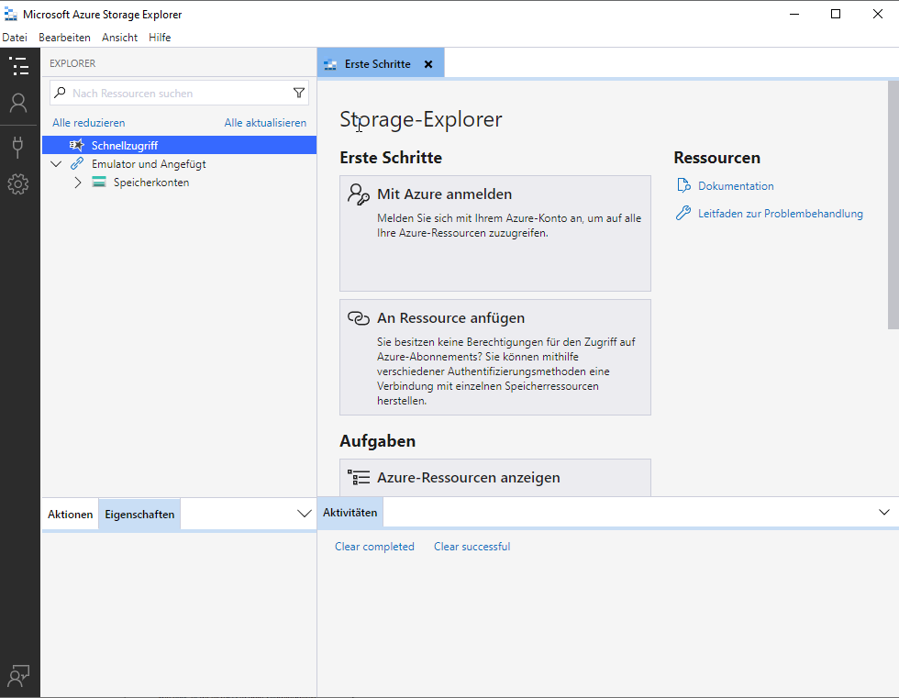Click the Dokumentation icon under Ressourcen
This screenshot has width=899, height=698.
tap(683, 186)
